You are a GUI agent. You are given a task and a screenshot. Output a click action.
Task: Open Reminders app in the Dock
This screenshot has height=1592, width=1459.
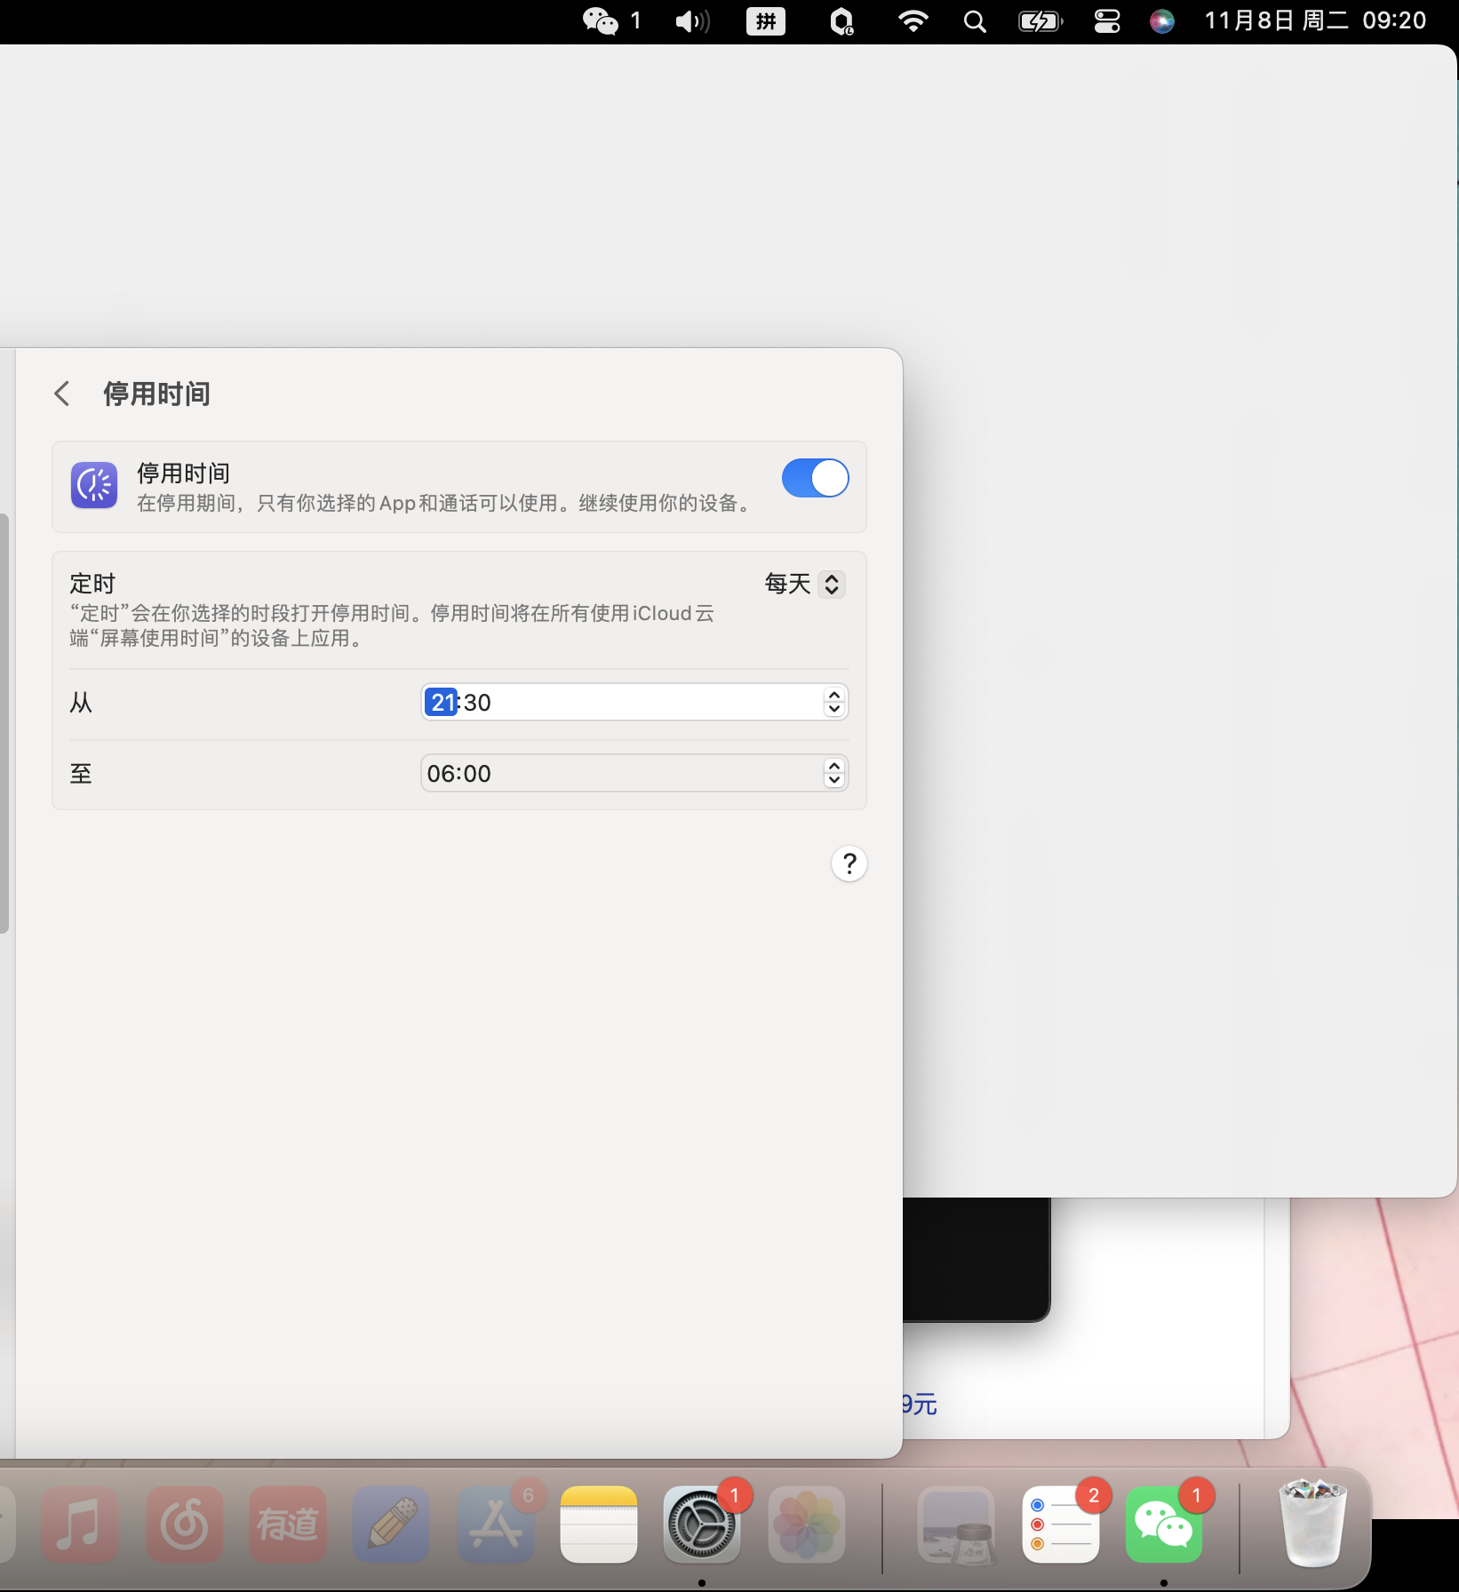coord(1060,1524)
